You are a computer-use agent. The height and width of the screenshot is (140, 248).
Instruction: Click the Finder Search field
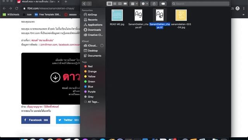pos(200,3)
